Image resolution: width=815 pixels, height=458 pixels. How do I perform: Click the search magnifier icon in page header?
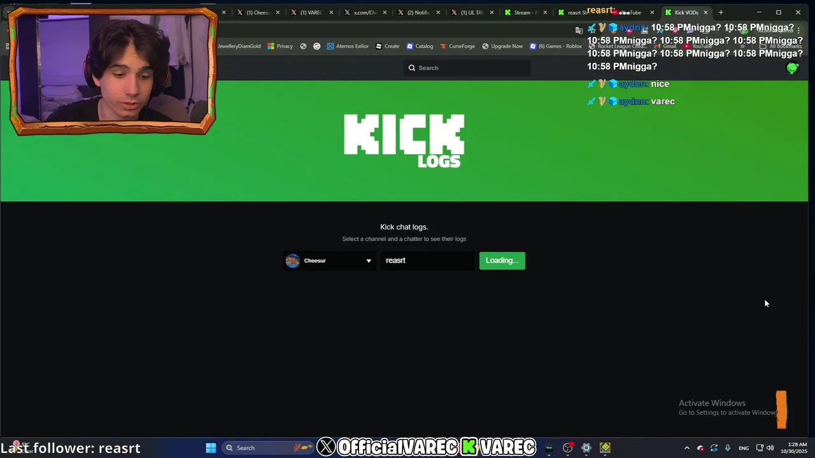click(412, 68)
